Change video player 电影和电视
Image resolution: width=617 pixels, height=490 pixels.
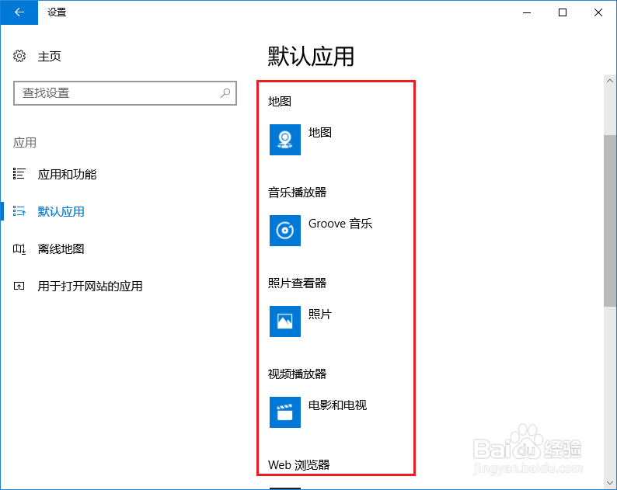point(337,405)
